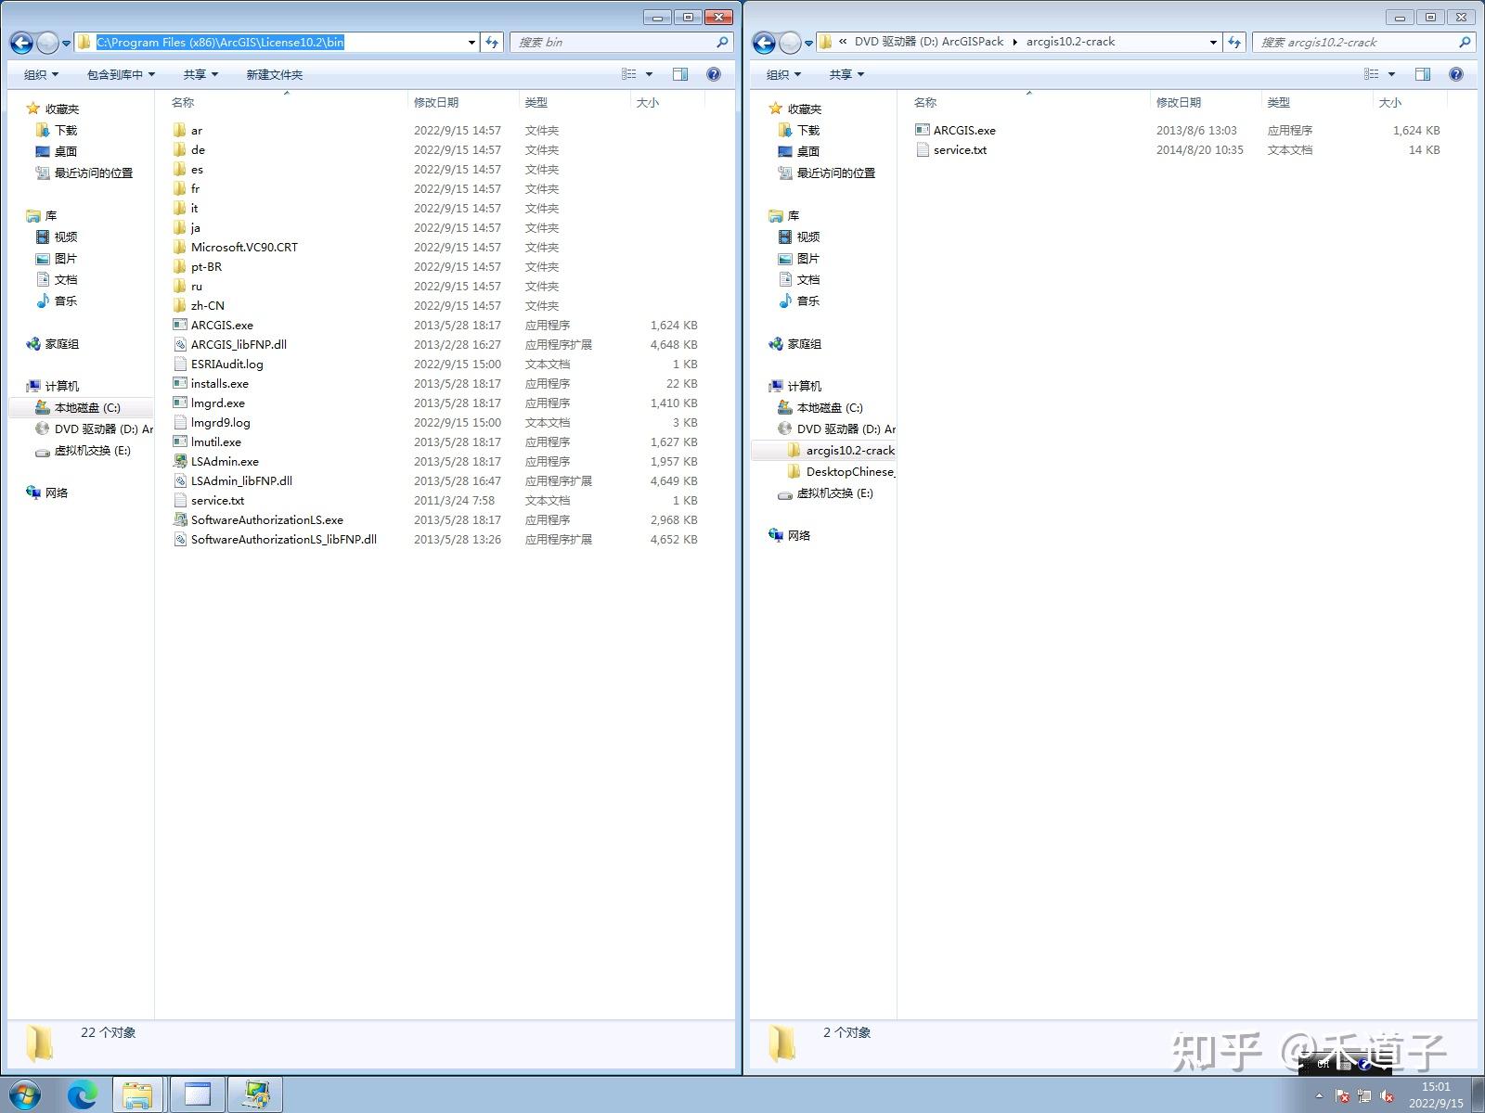Screen dimensions: 1485x1113
Task: Open 下载 in left window favorites
Action: click(66, 131)
